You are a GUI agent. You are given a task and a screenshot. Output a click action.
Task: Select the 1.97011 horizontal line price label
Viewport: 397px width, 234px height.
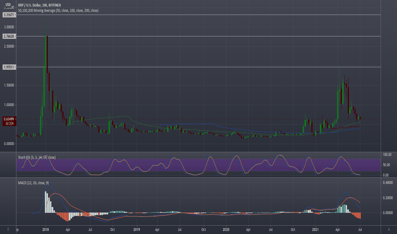coord(9,67)
